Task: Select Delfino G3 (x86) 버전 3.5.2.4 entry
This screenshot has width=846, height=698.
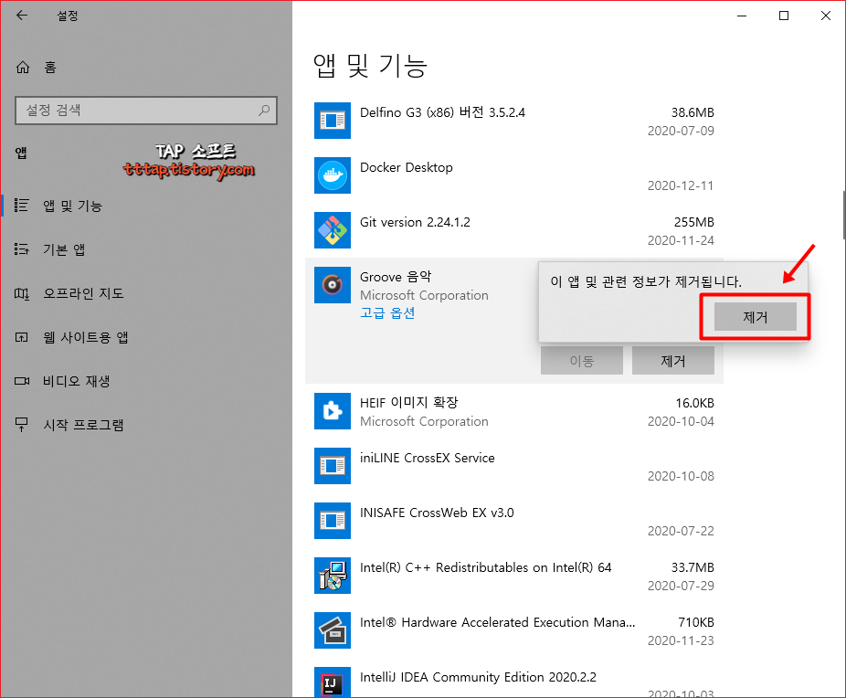Action: click(514, 121)
